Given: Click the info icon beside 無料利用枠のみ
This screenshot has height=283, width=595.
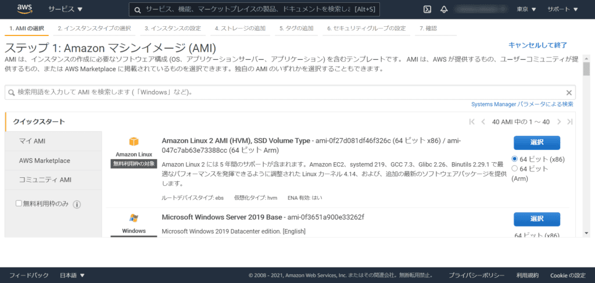Looking at the screenshot, I should pyautogui.click(x=77, y=204).
